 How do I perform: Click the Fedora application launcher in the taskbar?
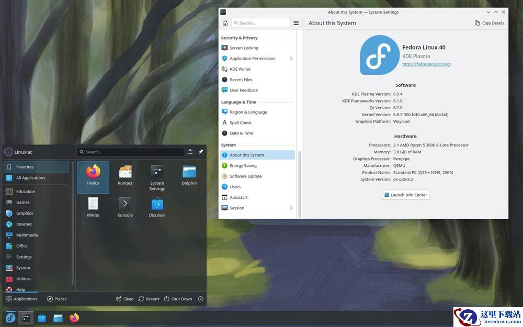tap(10, 318)
